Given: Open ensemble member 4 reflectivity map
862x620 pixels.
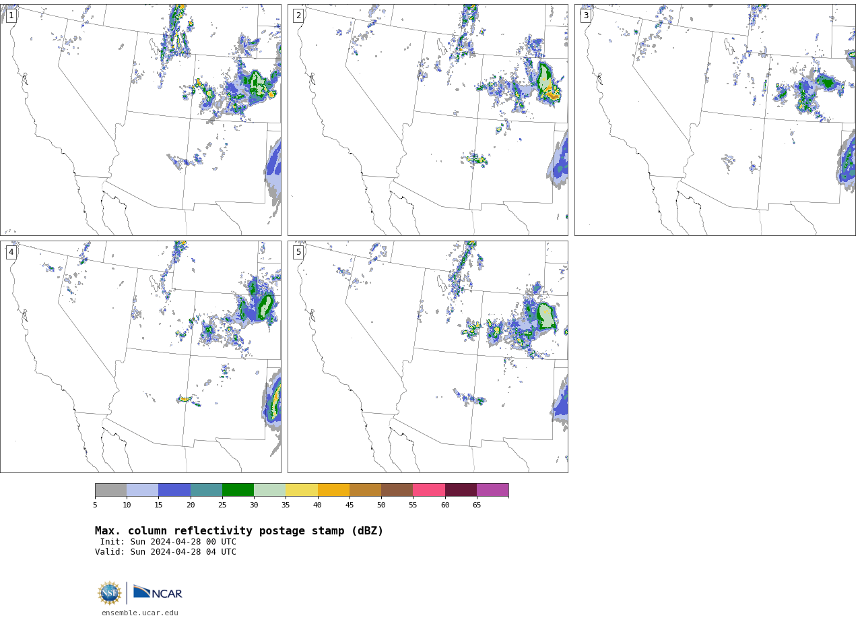Looking at the screenshot, I should point(141,356).
